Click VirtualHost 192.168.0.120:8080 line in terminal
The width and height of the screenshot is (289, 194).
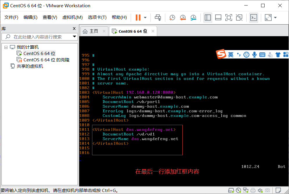(134, 92)
